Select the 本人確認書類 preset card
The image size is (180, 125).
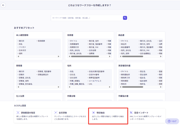(38, 35)
